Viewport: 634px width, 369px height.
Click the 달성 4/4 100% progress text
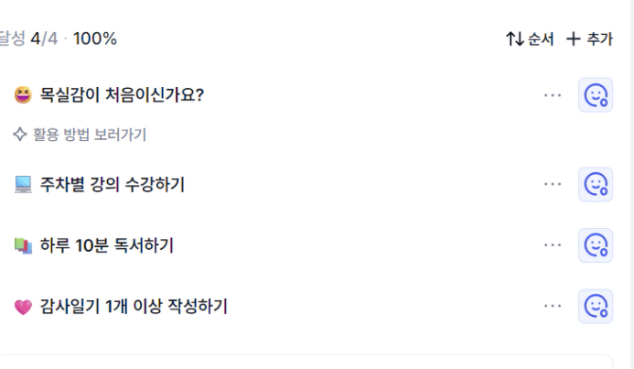pos(58,39)
